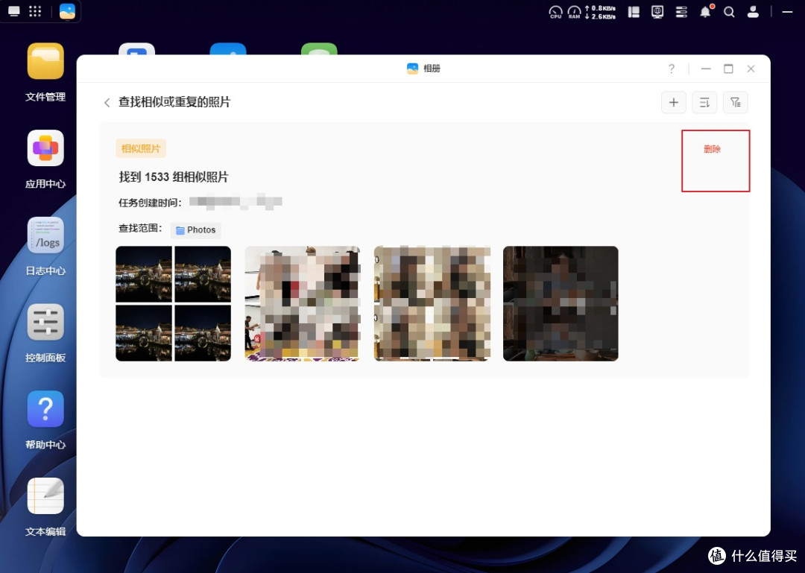Click the 0.8 KB/s network speed indicator

(600, 8)
